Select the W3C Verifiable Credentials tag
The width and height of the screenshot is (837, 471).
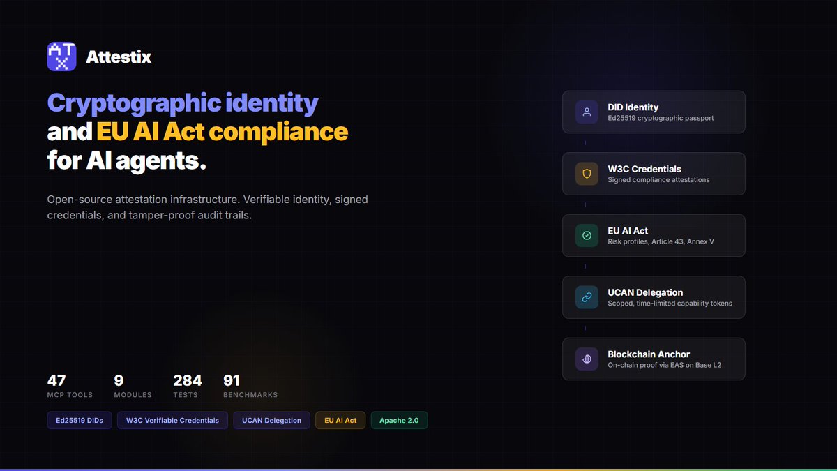click(172, 420)
